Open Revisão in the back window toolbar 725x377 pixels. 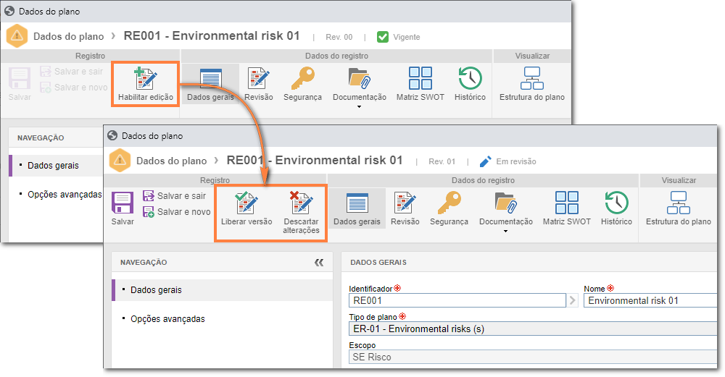259,85
